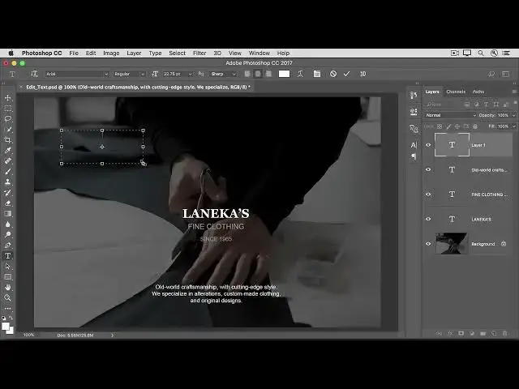Toggle lock all layer button
519x389 pixels.
(x=475, y=126)
